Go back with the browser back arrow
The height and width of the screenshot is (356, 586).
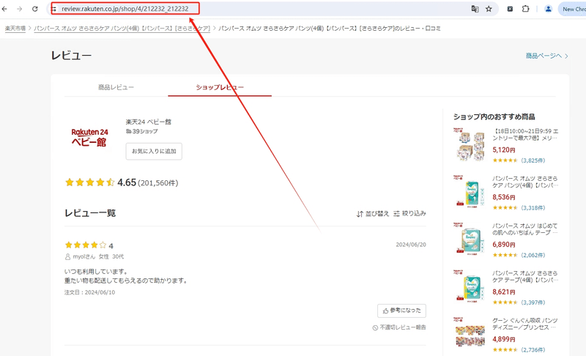click(4, 9)
